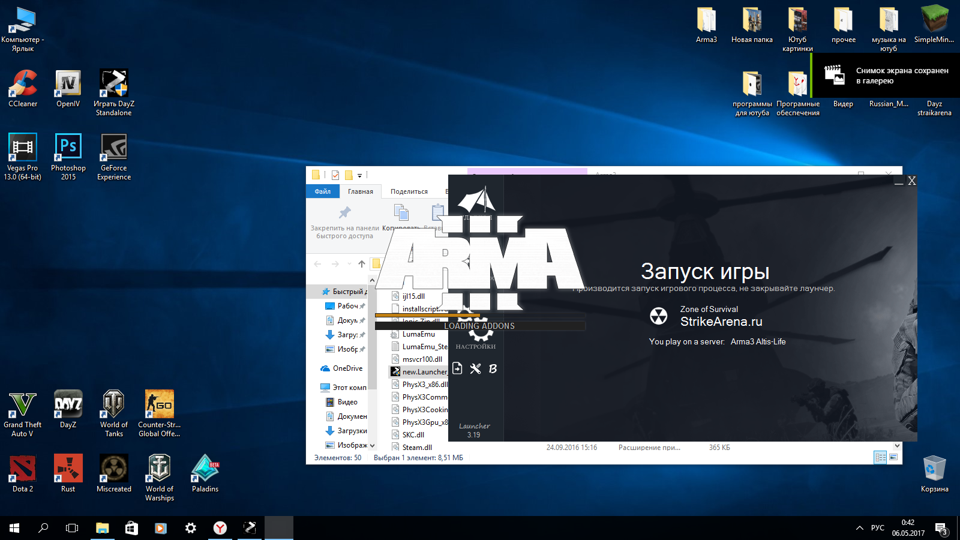The height and width of the screenshot is (540, 960).
Task: Select the Корзина recycle bin
Action: pos(934,473)
